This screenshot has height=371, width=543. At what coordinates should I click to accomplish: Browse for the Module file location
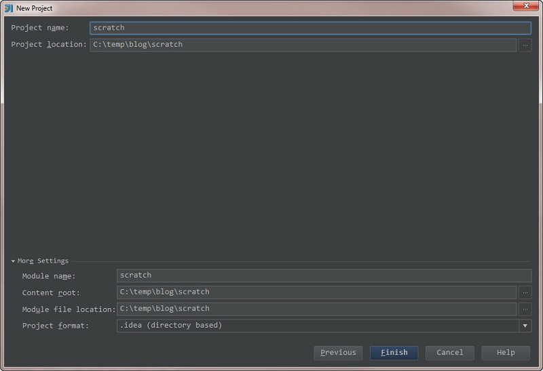click(x=525, y=309)
